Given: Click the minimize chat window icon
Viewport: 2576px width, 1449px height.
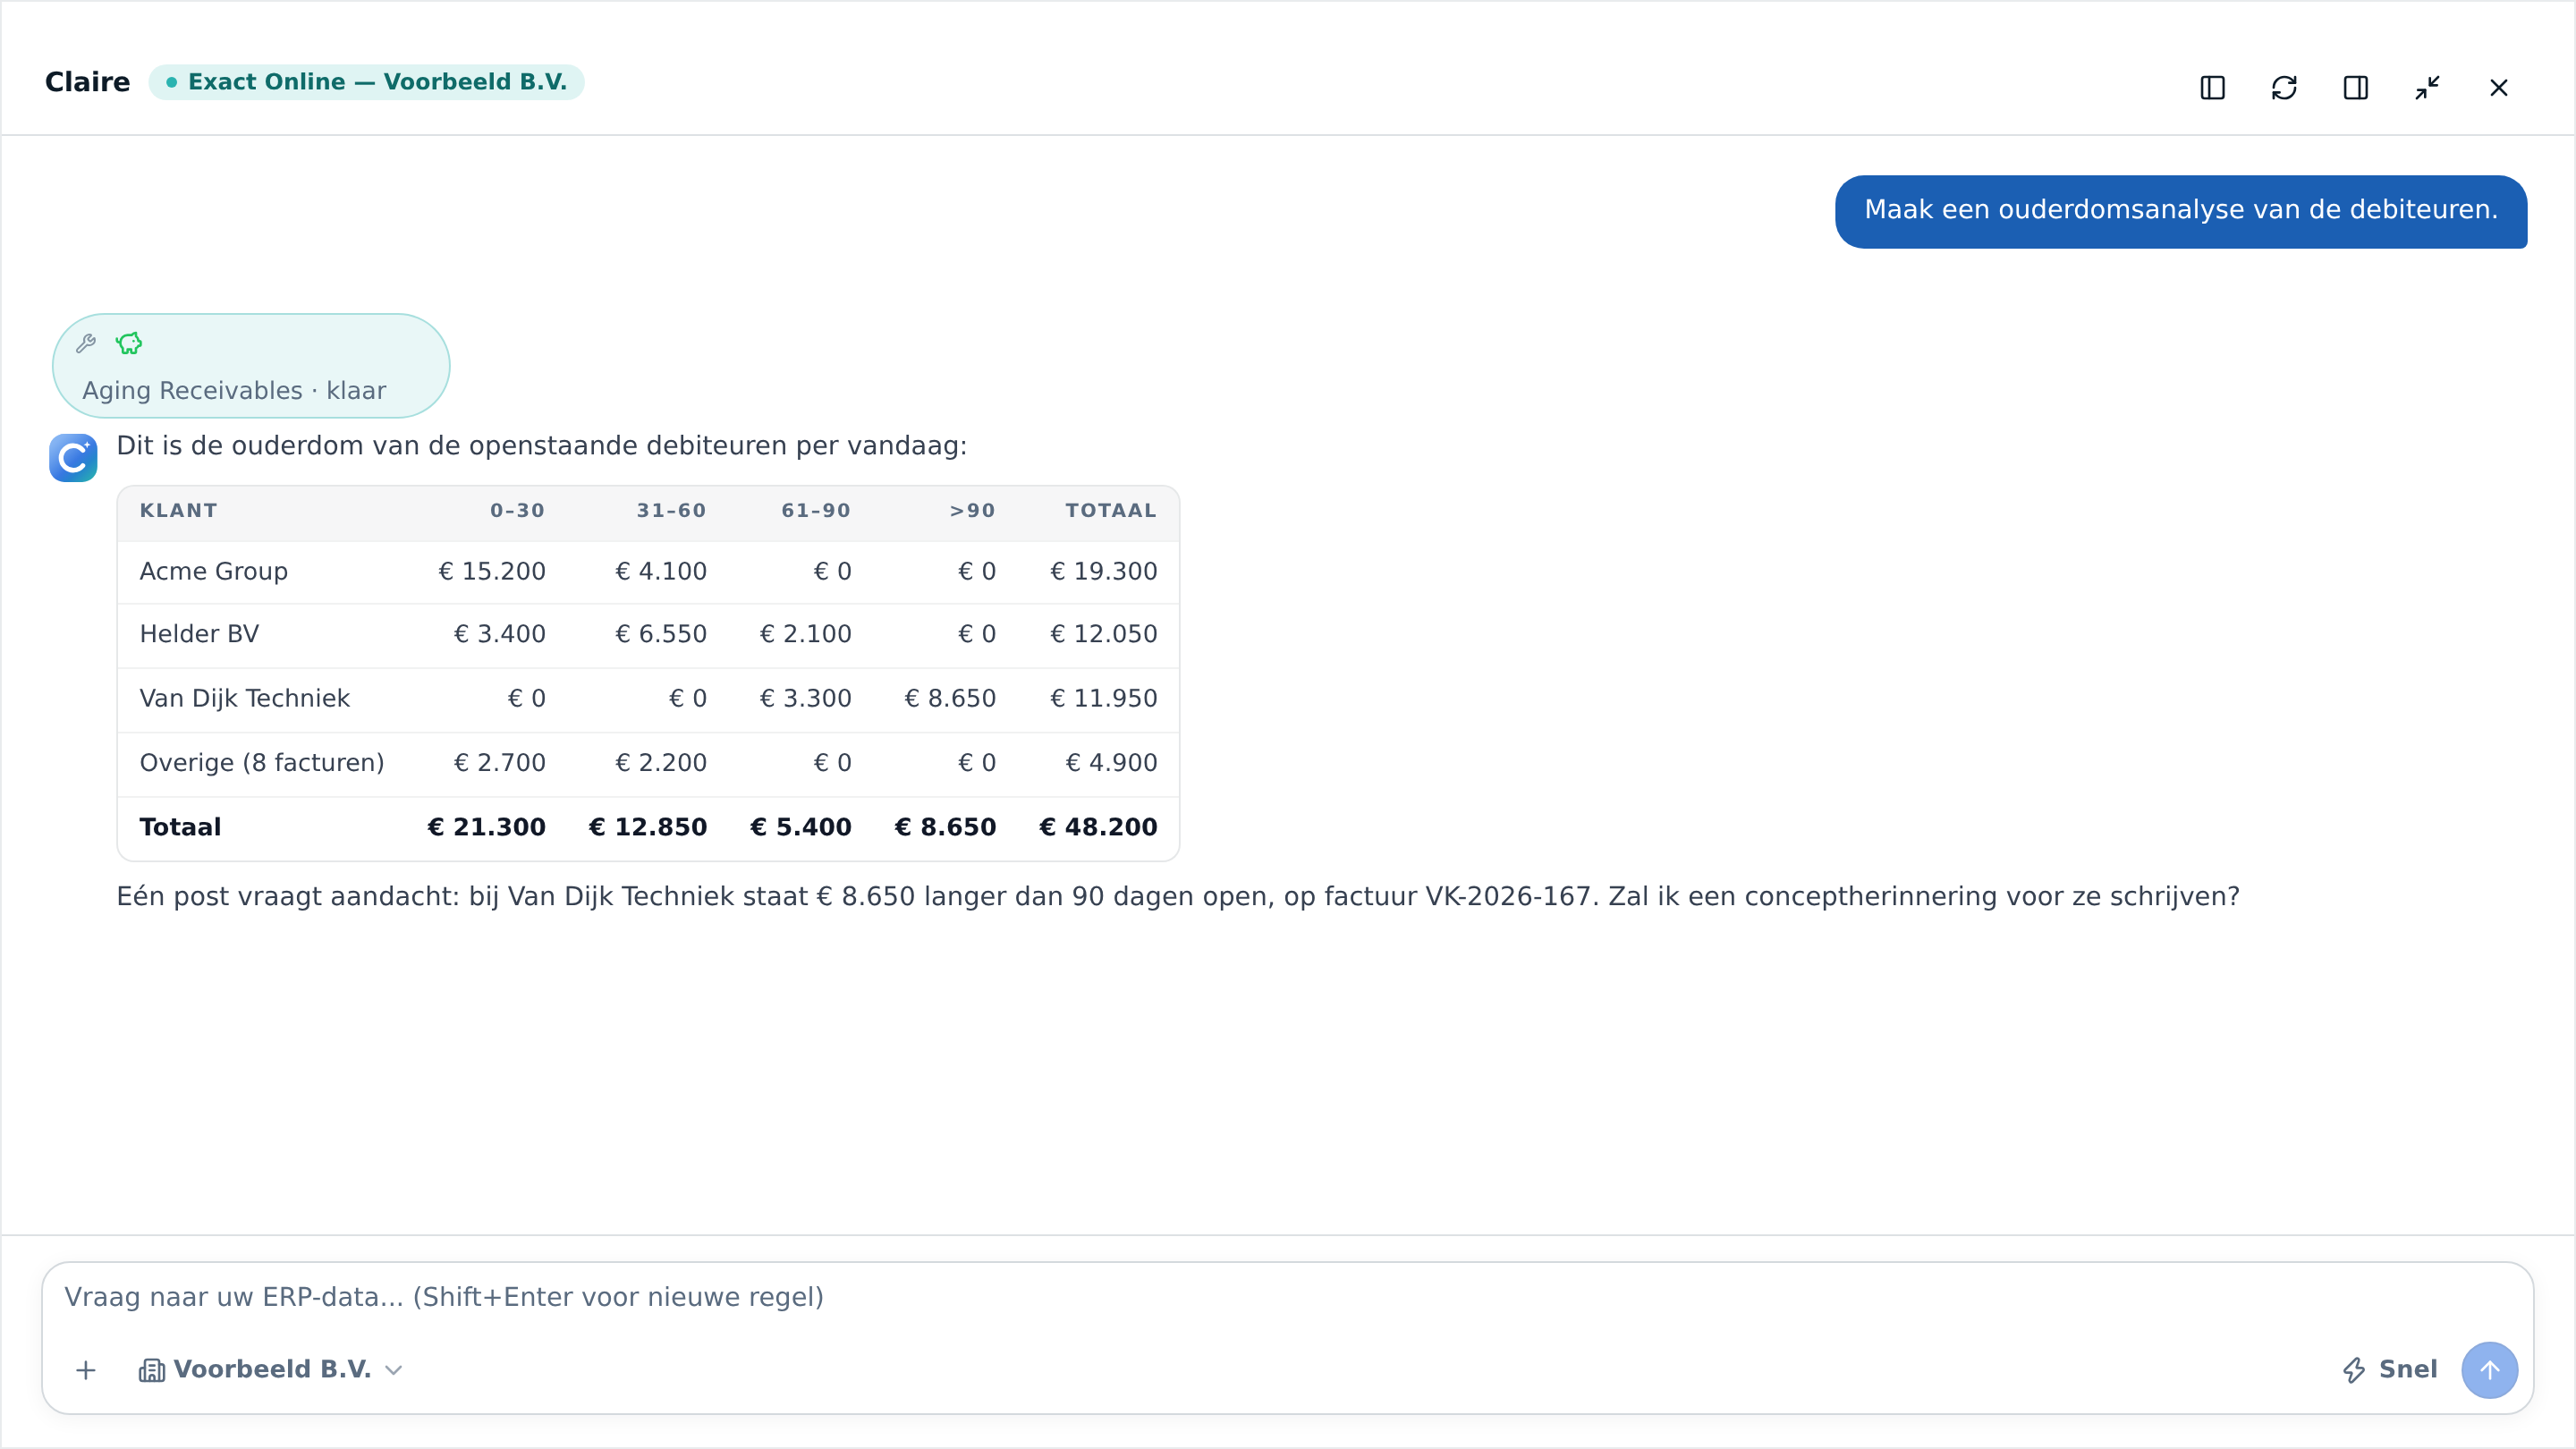Looking at the screenshot, I should pos(2427,88).
